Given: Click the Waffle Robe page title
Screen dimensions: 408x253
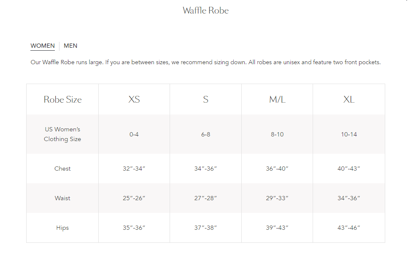Looking at the screenshot, I should pos(205,10).
